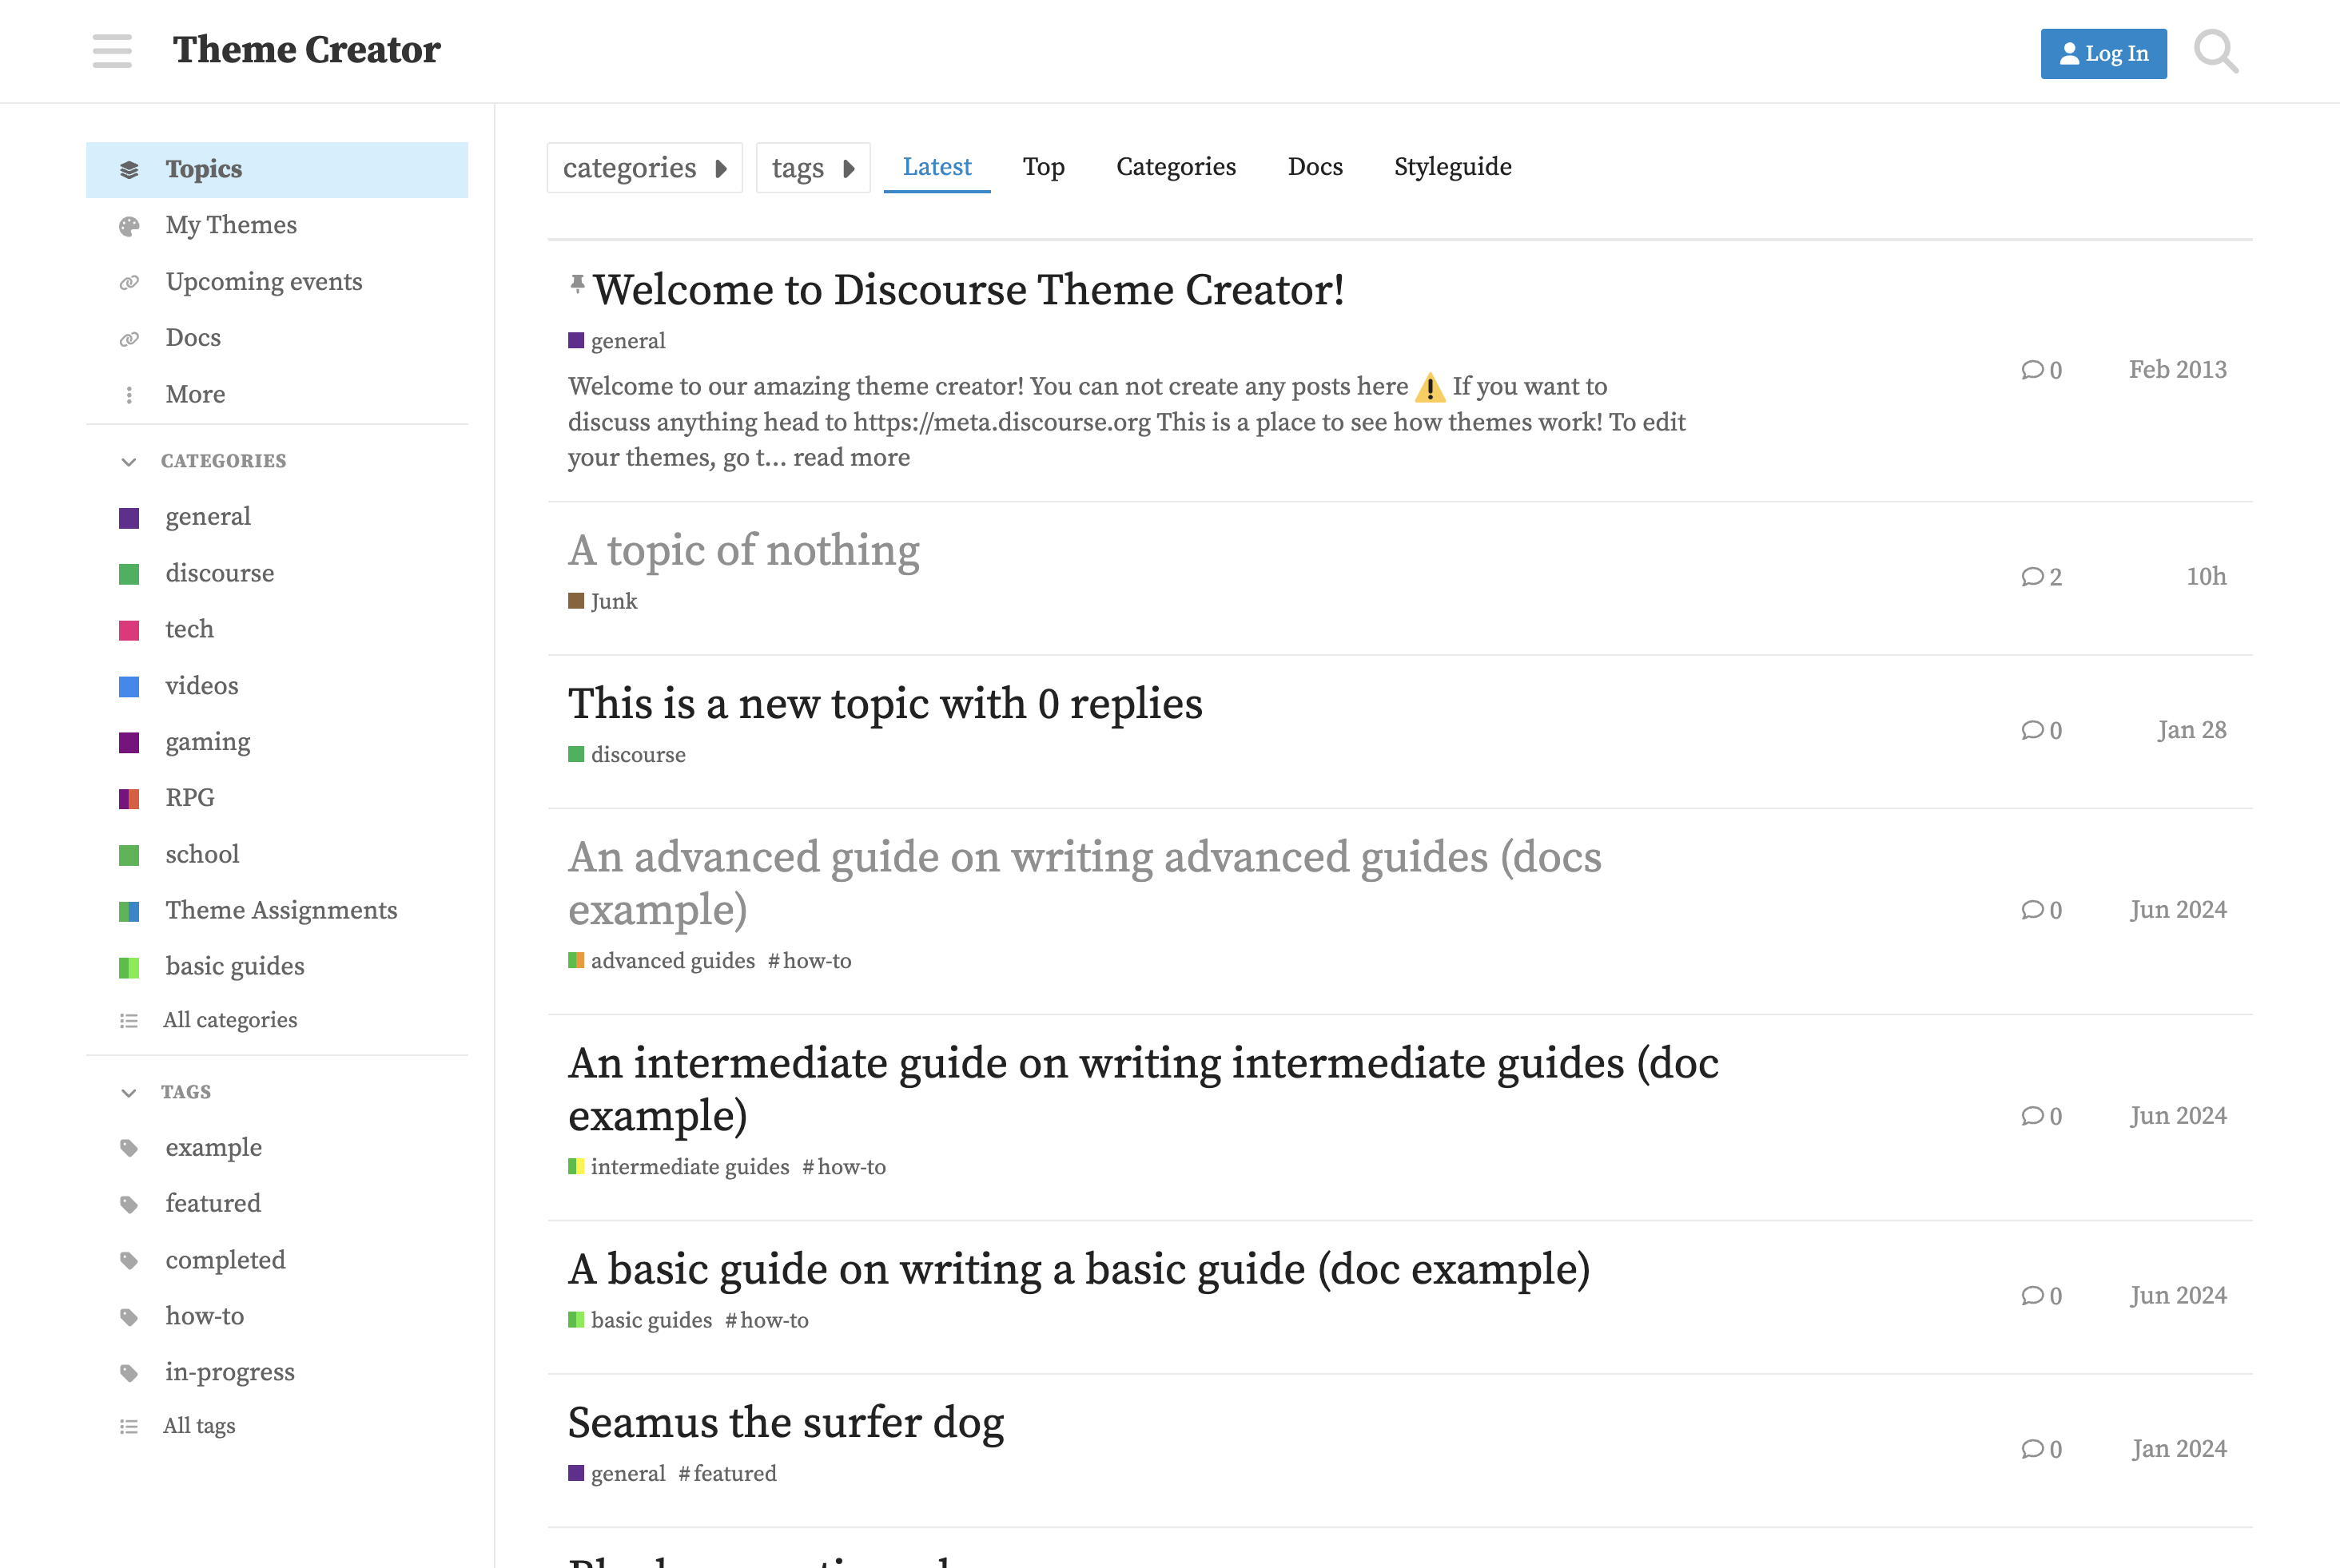Screen dimensions: 2340x1568
Task: Click the tech category pink swatch
Action: (x=129, y=631)
